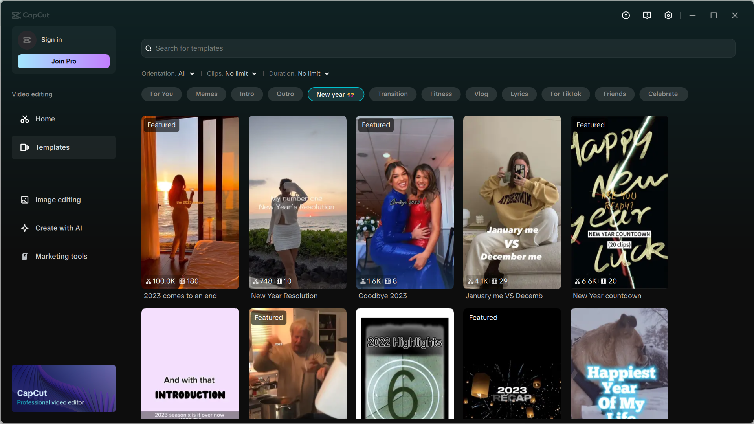Open the update upload arrow icon
The width and height of the screenshot is (754, 424).
tap(626, 15)
